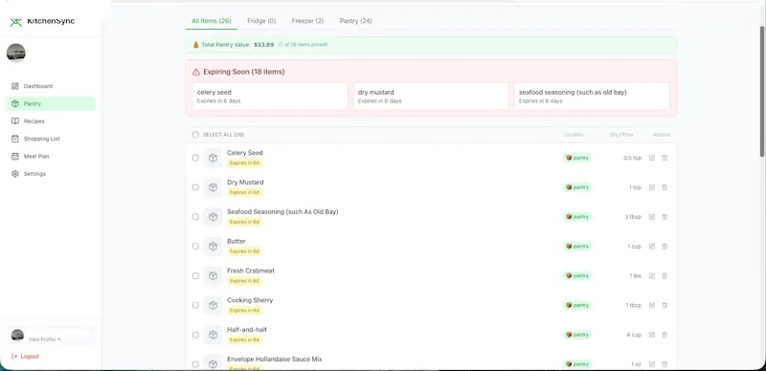This screenshot has width=766, height=371.
Task: Click the Envelope Hollandaise Sauce Mix name
Action: coord(275,360)
